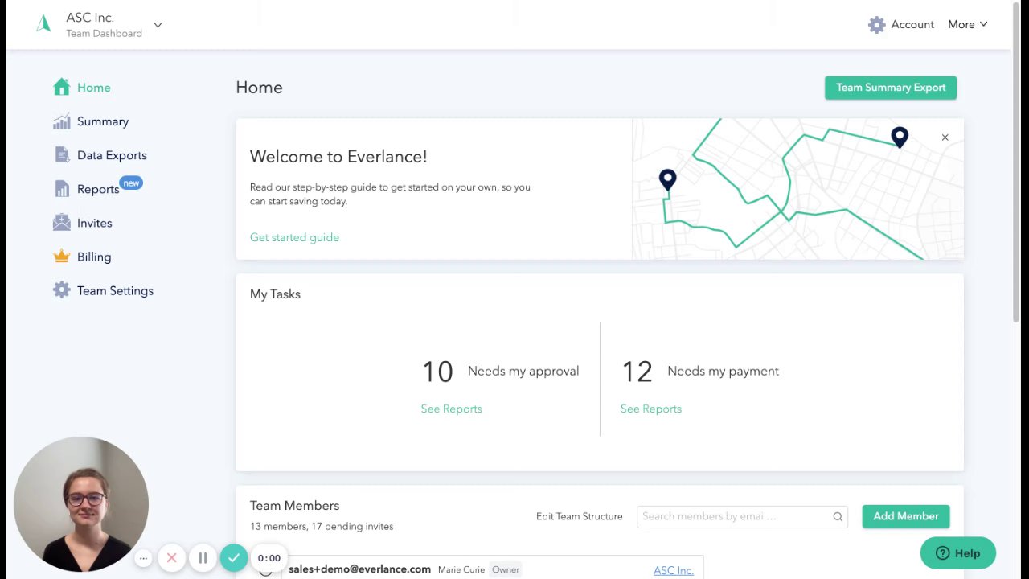The width and height of the screenshot is (1029, 579).
Task: Open the Billing page
Action: [94, 257]
